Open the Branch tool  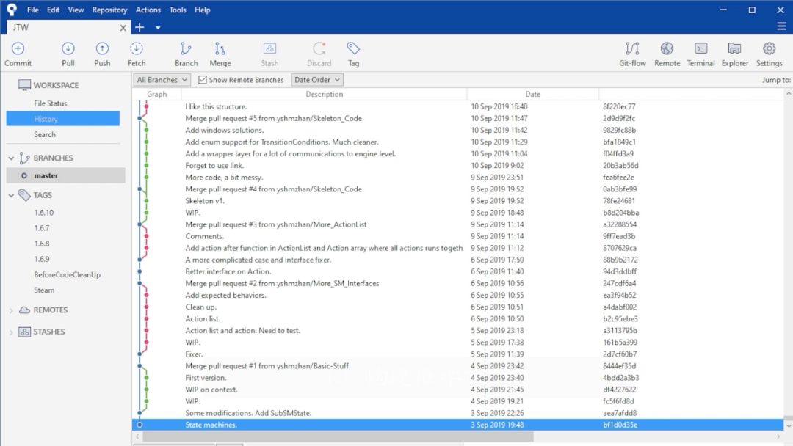point(186,54)
